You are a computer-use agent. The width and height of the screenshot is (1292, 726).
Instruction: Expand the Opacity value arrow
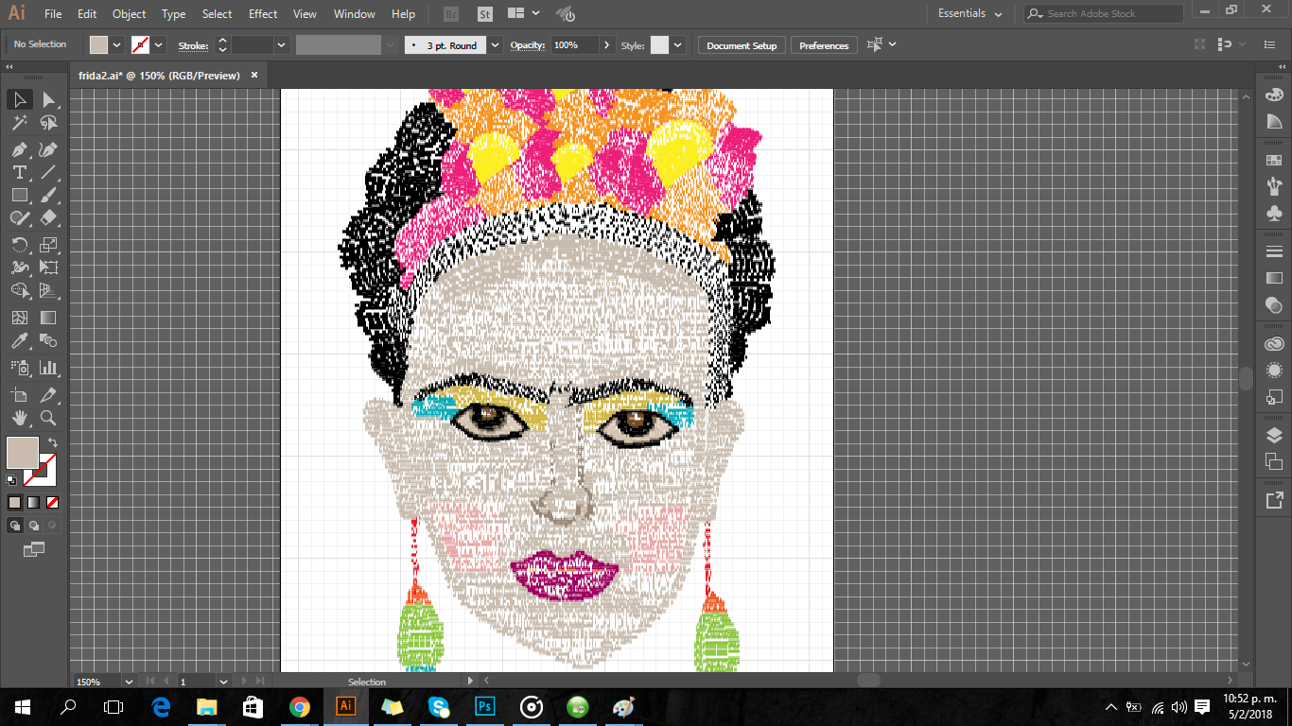tap(606, 44)
